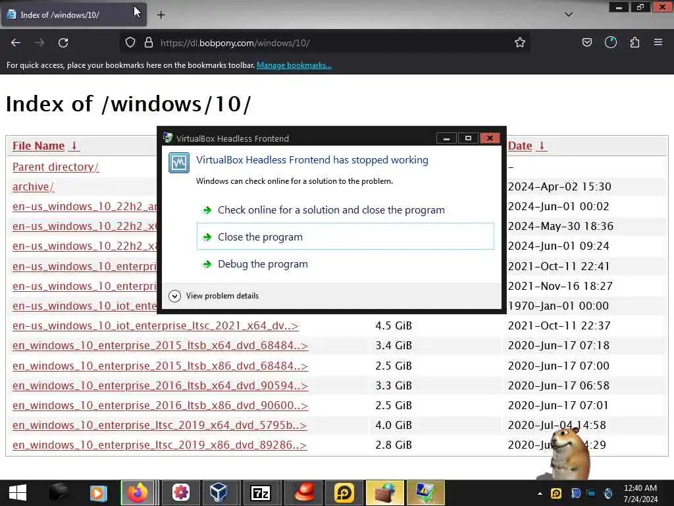The width and height of the screenshot is (674, 506).
Task: Open the media player taskbar icon
Action: [x=98, y=493]
